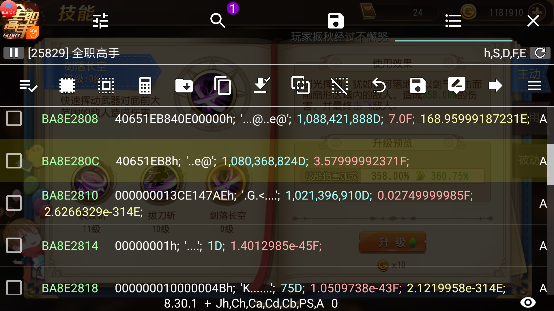Screen dimensions: 554x311
Task: Tap value 75D in last row
Action: click(293, 288)
